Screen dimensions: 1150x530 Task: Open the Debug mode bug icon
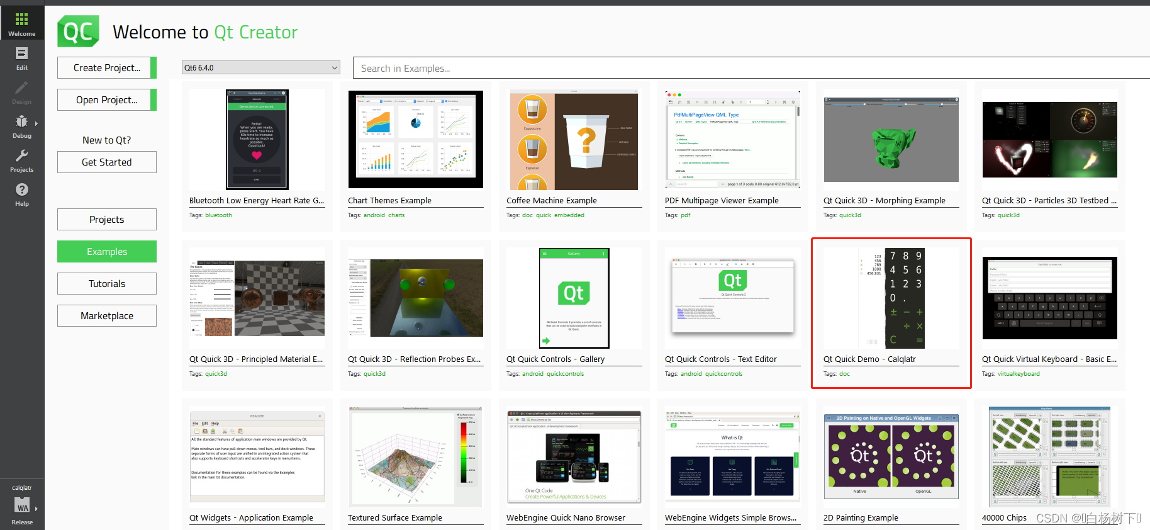[22, 121]
